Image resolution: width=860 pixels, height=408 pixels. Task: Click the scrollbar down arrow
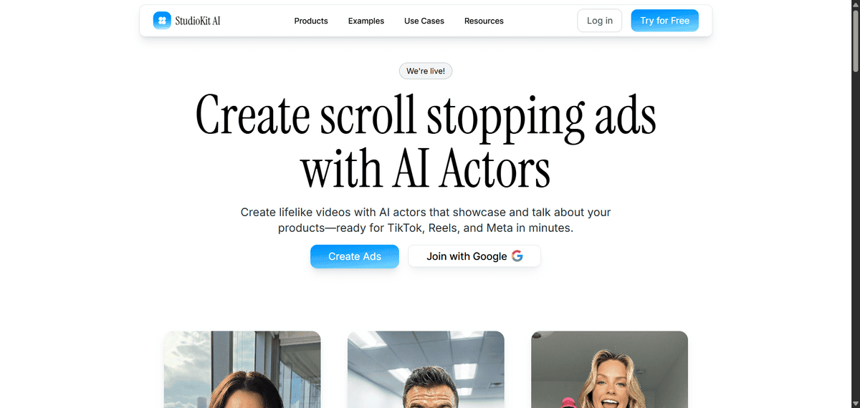pyautogui.click(x=855, y=403)
